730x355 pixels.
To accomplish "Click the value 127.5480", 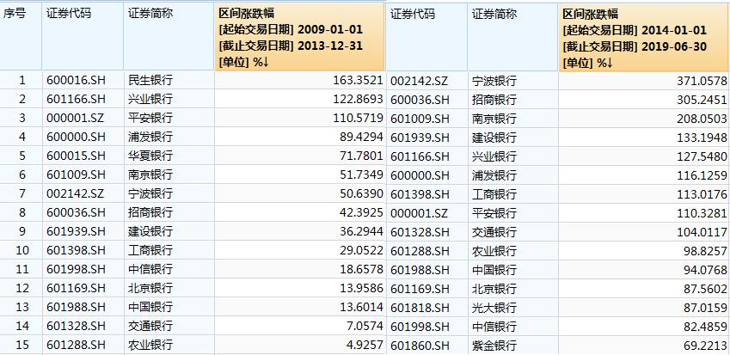I will coord(702,156).
